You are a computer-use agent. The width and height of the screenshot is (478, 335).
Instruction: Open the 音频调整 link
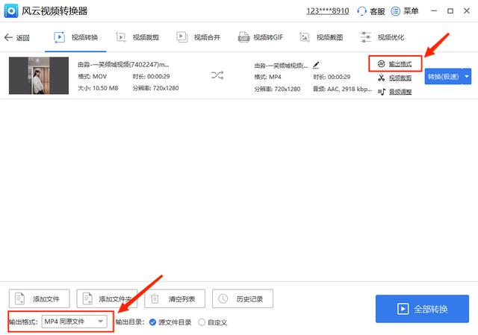pyautogui.click(x=400, y=92)
